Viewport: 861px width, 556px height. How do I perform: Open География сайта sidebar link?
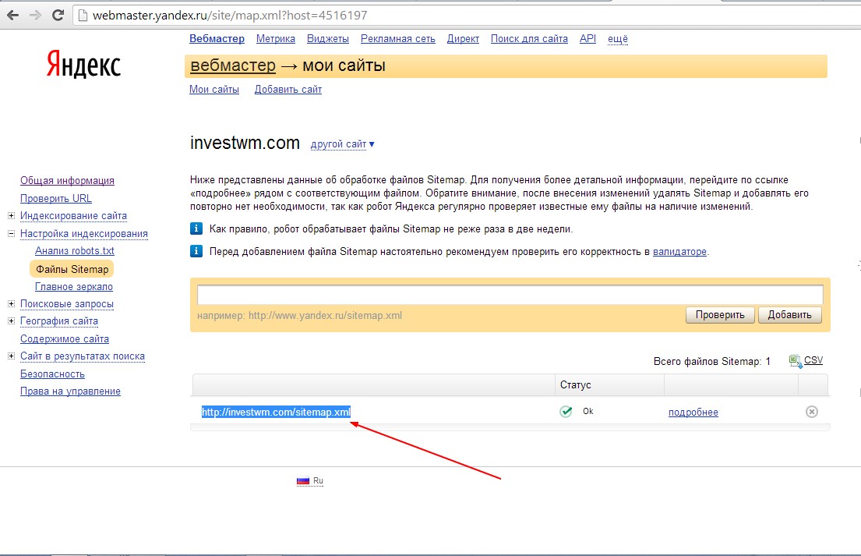point(59,320)
